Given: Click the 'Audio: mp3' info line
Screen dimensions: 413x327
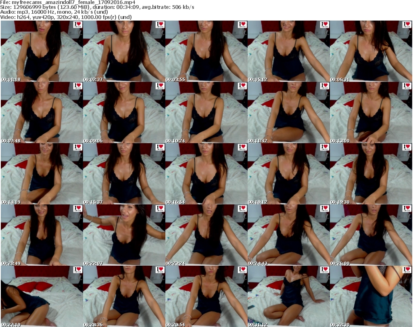Looking at the screenshot, I should click(x=54, y=12).
